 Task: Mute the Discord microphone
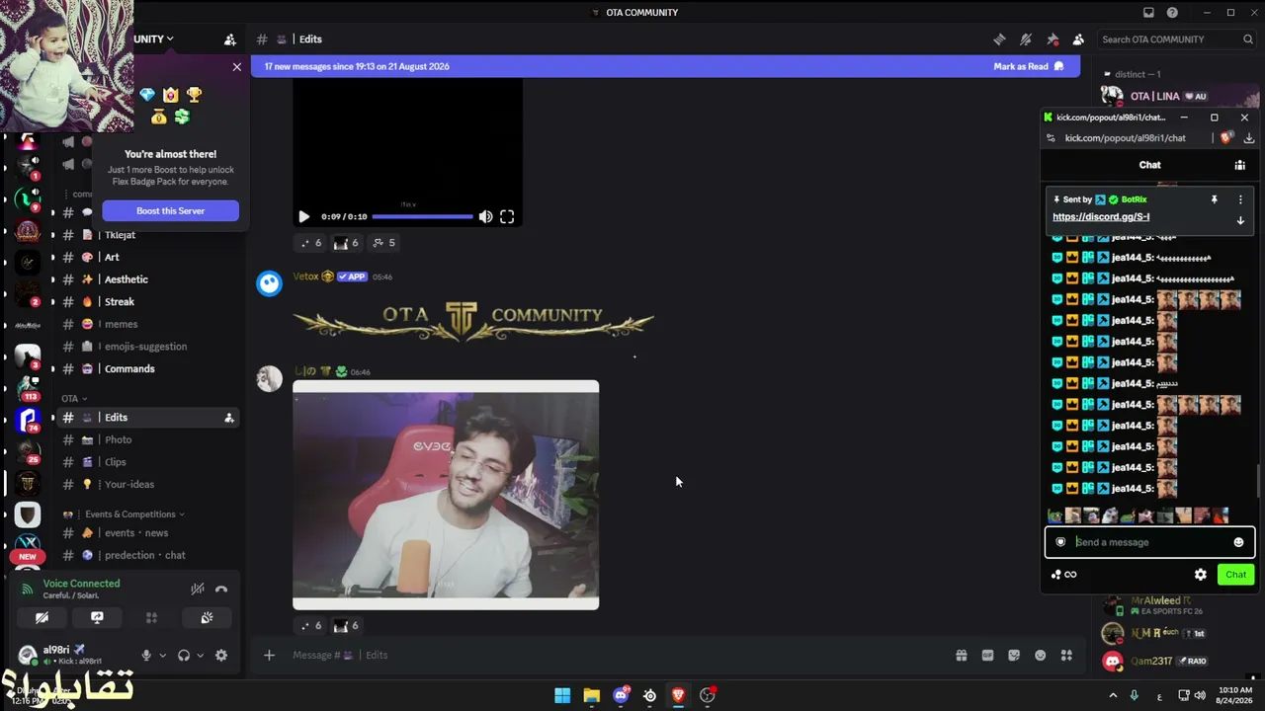pyautogui.click(x=146, y=656)
